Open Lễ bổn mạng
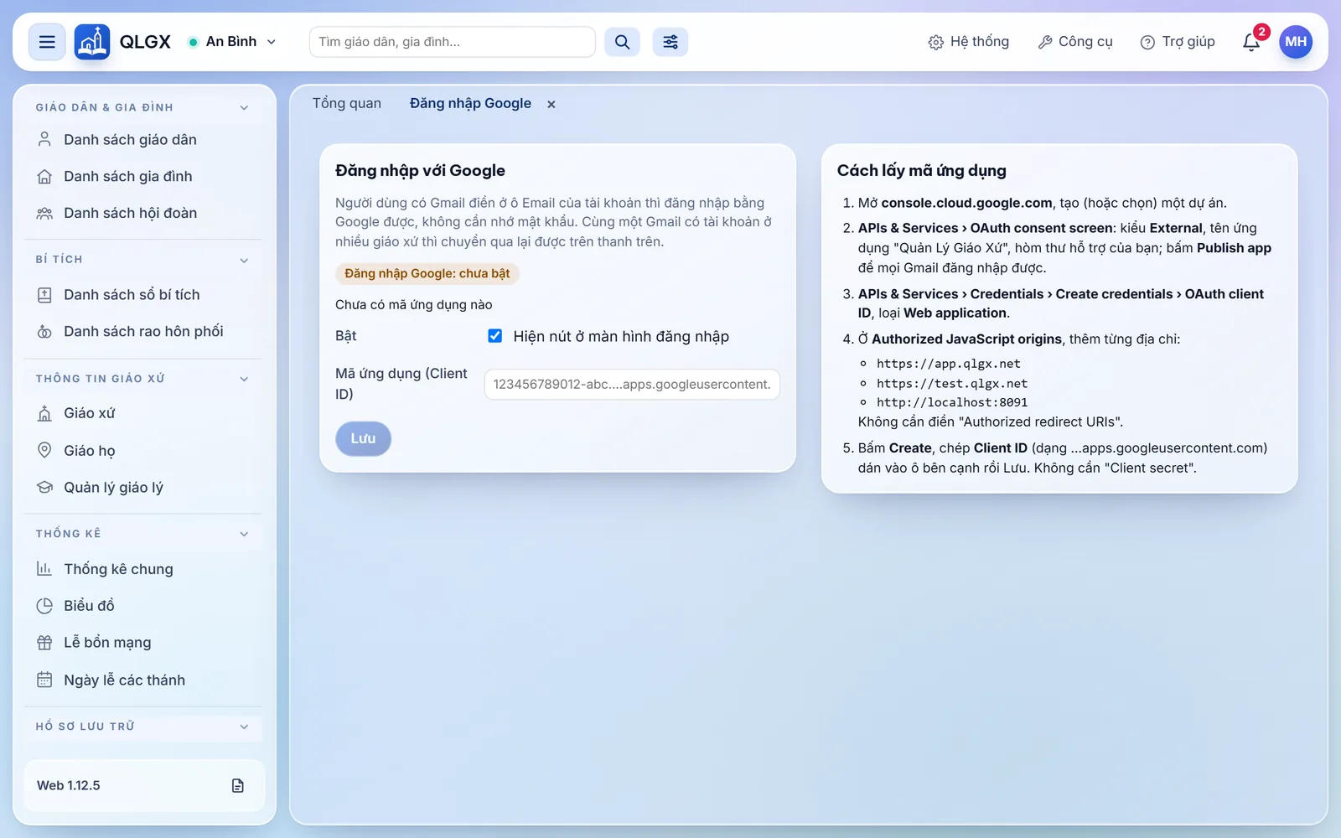This screenshot has width=1341, height=838. [x=144, y=643]
